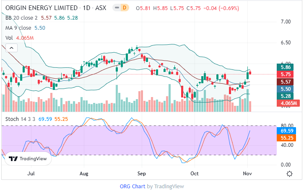The image size is (304, 192).
Task: Click the Aug marker on the time axis
Action: point(84,173)
